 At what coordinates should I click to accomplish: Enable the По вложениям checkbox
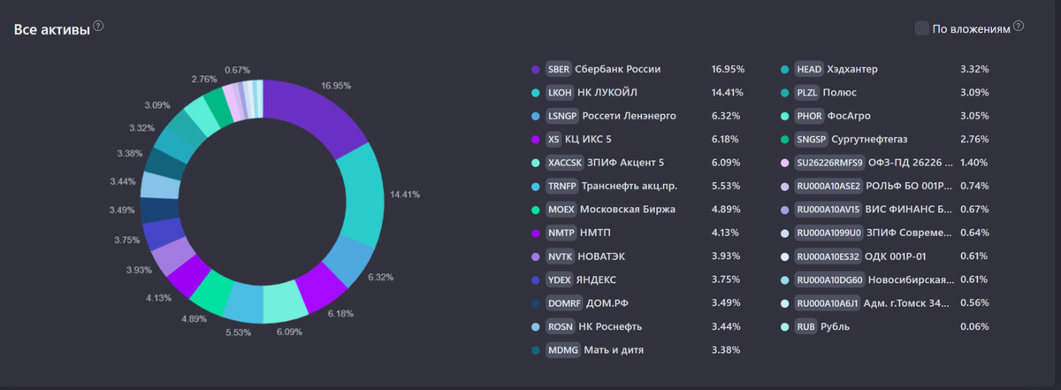click(922, 28)
